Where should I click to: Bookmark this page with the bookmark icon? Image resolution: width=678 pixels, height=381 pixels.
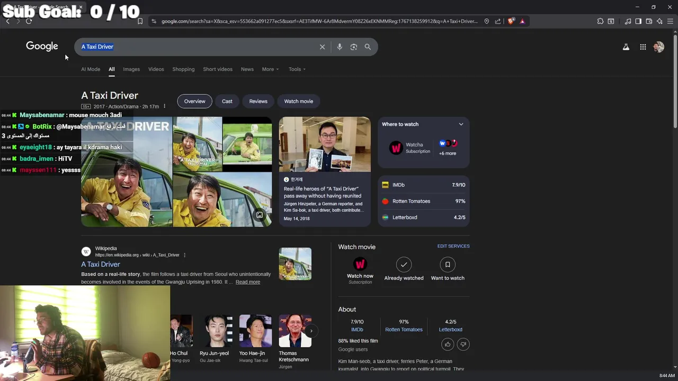pos(140,21)
